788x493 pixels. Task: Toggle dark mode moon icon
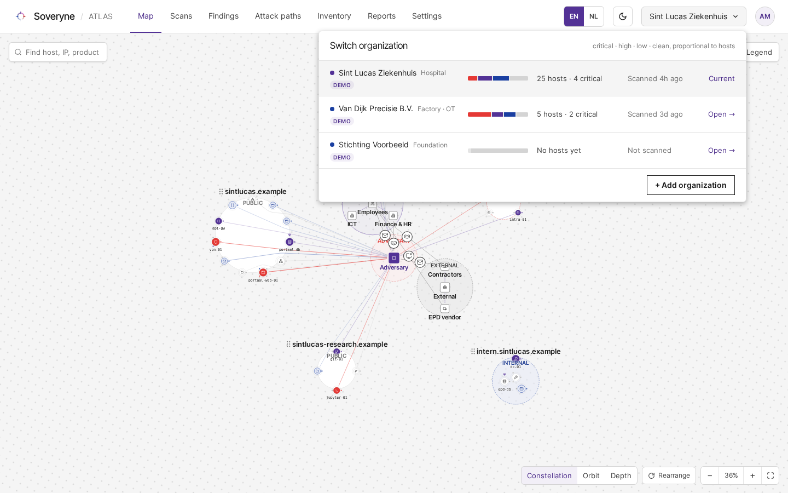[x=623, y=16]
